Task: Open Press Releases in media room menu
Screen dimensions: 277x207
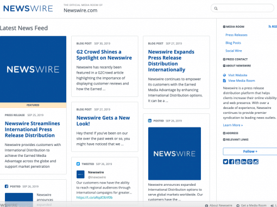Action: 236,35
